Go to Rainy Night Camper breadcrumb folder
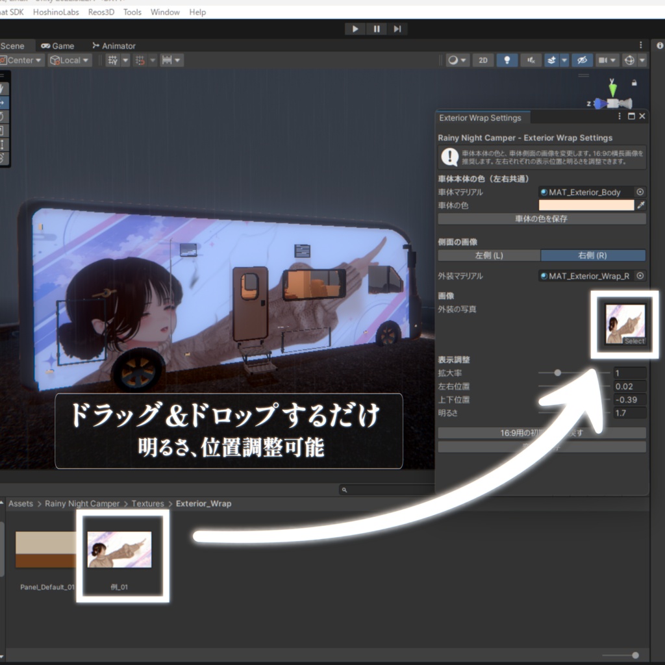665x665 pixels. coord(82,503)
